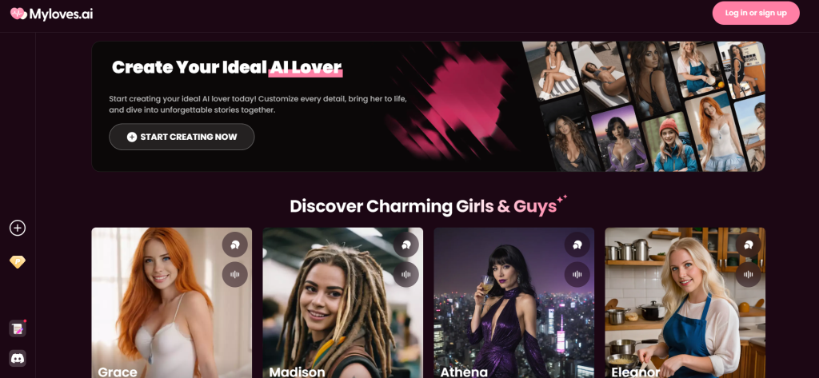Click the chat icon on Madison's card
The image size is (819, 378).
click(406, 245)
